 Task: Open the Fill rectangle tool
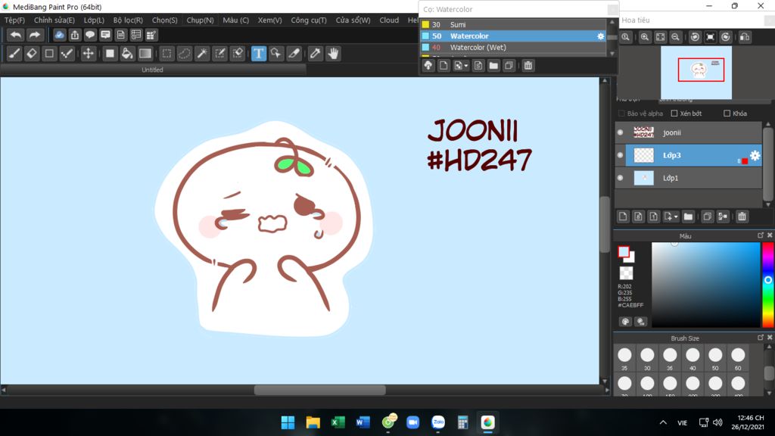110,54
